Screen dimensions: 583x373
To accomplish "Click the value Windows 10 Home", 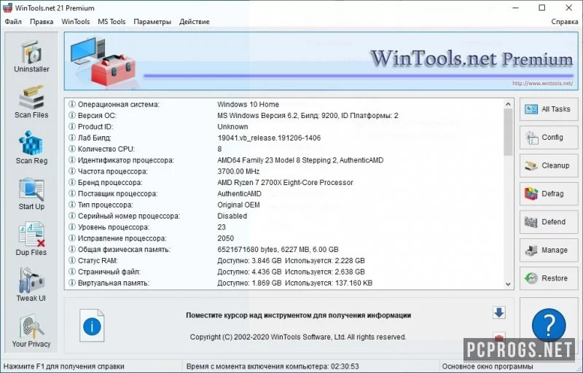I will 248,104.
